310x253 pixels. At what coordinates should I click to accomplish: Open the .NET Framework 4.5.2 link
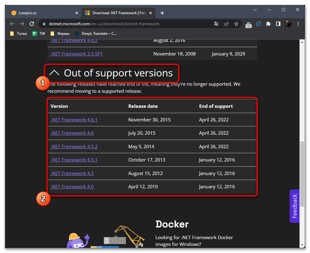(74, 147)
